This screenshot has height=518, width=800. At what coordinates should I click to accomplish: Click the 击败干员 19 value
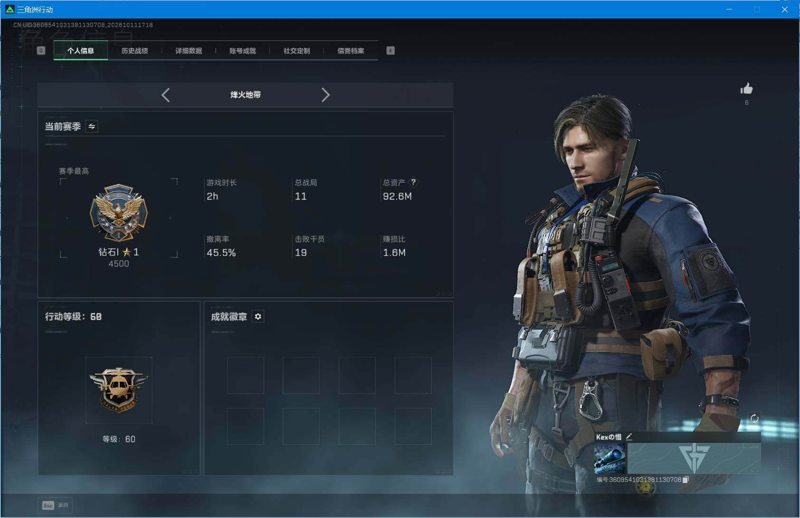(x=301, y=253)
